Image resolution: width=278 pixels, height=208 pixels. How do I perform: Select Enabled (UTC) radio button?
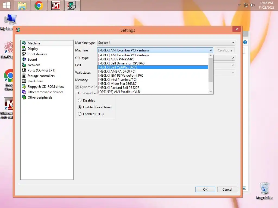tap(80, 114)
